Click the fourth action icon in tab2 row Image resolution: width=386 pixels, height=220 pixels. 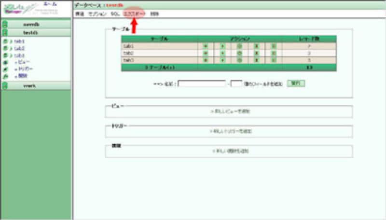(257, 53)
